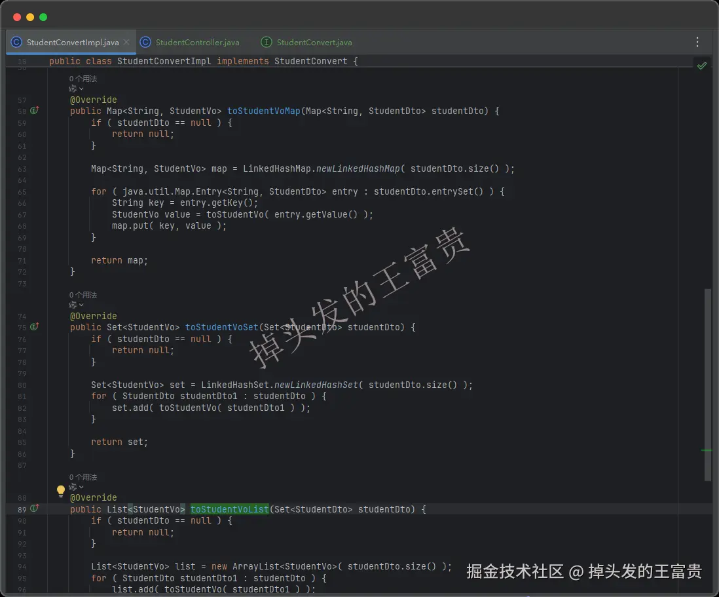The image size is (719, 597).
Task: Click the class icon on StudentConvertImpl.java tab
Action: [16, 42]
